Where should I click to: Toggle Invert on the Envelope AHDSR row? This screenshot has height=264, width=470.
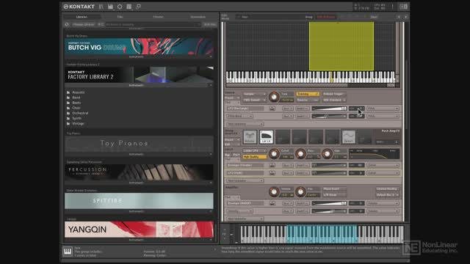tap(302, 203)
